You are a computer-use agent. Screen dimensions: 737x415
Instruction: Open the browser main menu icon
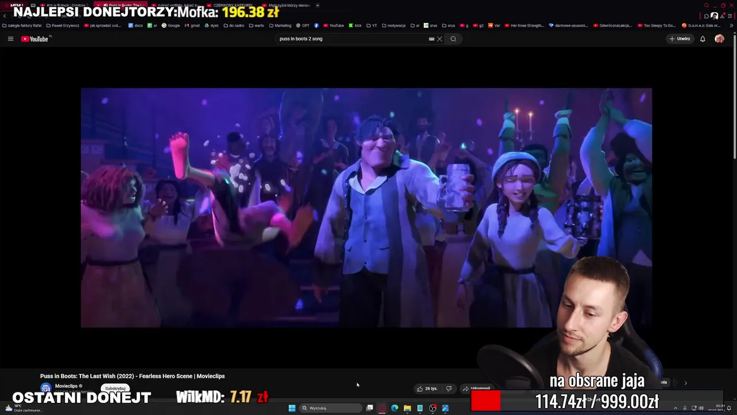pyautogui.click(x=731, y=16)
